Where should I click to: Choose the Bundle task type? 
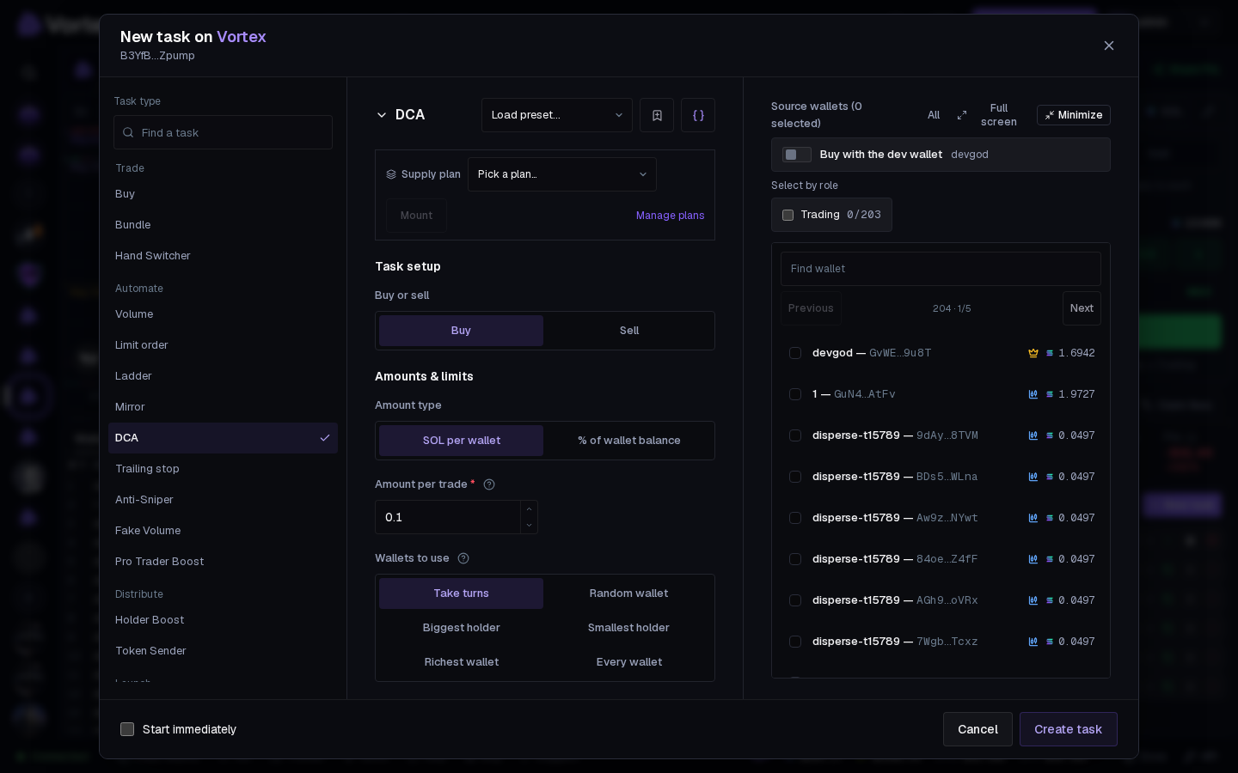coord(223,225)
